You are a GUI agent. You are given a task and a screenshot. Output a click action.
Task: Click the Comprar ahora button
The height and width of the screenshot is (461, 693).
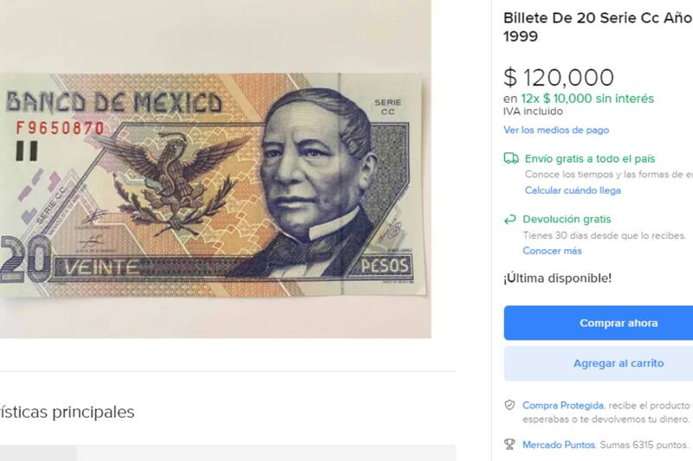[599, 323]
